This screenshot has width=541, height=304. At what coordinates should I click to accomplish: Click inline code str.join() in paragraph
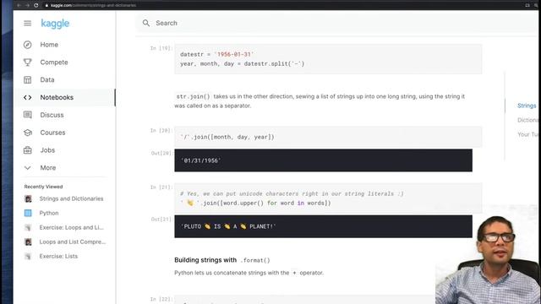(x=193, y=96)
